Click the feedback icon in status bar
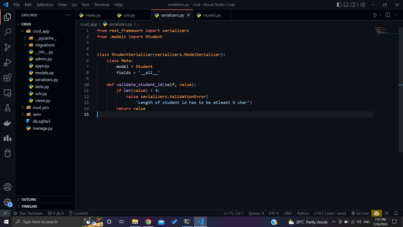Viewport: 403px width, 227px height. (387, 213)
